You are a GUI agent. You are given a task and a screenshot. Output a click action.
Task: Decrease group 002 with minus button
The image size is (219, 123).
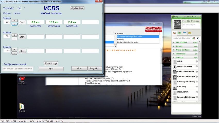click(14, 39)
